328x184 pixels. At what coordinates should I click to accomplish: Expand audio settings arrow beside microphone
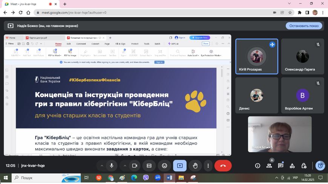101,165
